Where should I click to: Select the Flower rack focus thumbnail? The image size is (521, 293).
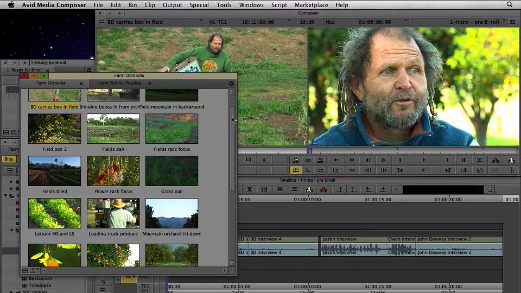point(113,171)
